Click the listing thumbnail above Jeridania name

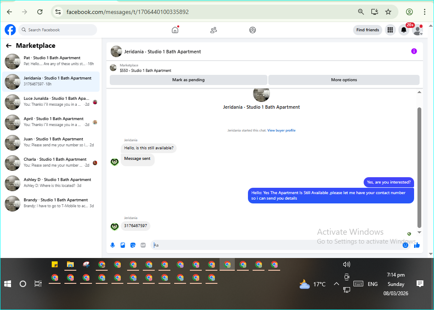[261, 94]
